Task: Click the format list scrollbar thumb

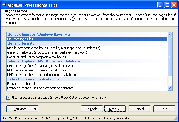Action: (170, 57)
